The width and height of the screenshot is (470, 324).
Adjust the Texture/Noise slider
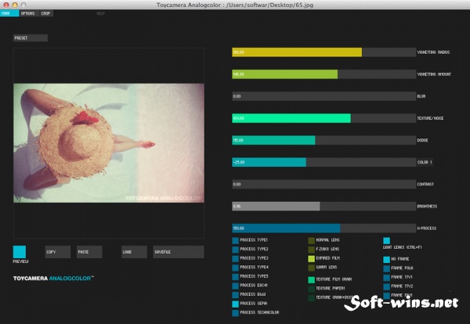point(324,118)
